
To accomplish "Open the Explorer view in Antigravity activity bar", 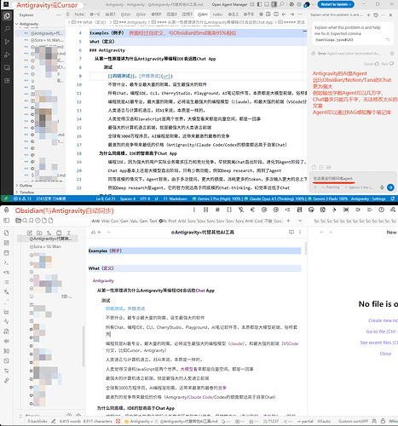I will [x=7, y=16].
